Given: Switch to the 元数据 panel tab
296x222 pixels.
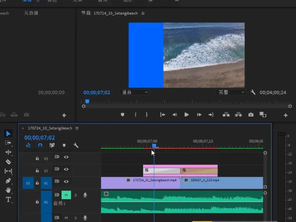Looking at the screenshot, I should (31, 13).
